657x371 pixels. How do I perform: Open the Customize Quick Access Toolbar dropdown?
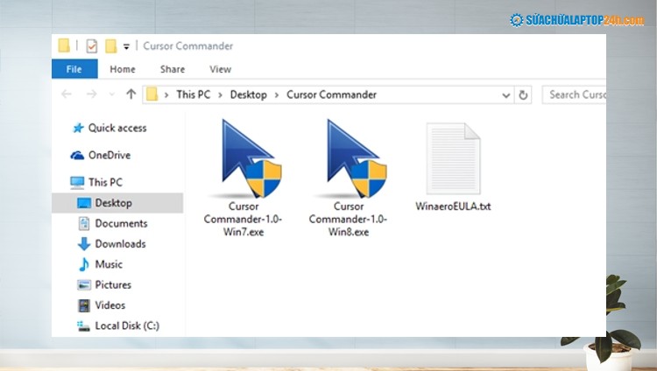click(126, 46)
